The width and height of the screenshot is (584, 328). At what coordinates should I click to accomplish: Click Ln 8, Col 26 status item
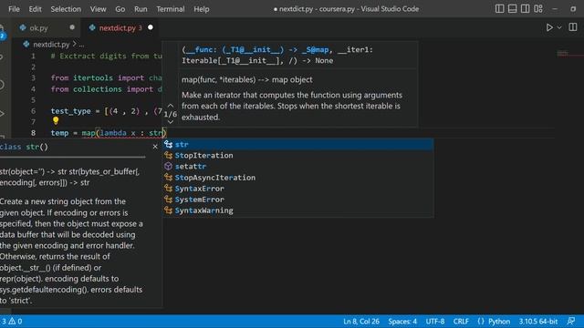click(x=361, y=322)
